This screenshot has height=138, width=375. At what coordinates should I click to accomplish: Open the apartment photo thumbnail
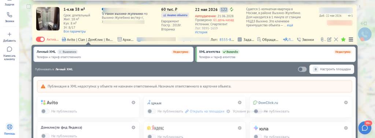[x=48, y=19]
